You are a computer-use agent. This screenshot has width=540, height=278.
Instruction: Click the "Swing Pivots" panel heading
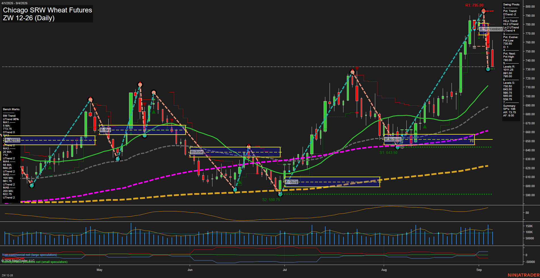click(511, 5)
